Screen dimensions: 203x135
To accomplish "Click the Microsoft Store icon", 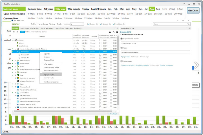I will tap(18, 93).
